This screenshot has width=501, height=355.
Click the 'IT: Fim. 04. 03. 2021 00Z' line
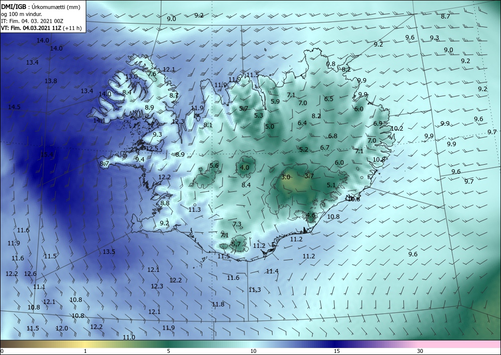pyautogui.click(x=32, y=21)
